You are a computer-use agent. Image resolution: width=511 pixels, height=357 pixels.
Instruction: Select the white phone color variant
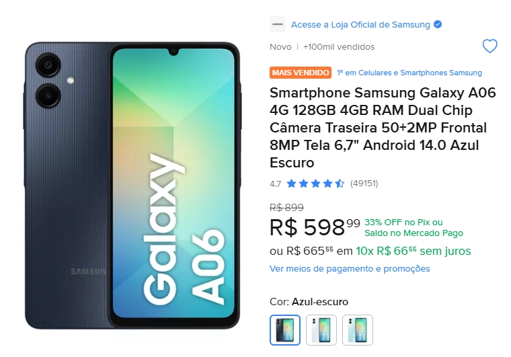pyautogui.click(x=321, y=330)
